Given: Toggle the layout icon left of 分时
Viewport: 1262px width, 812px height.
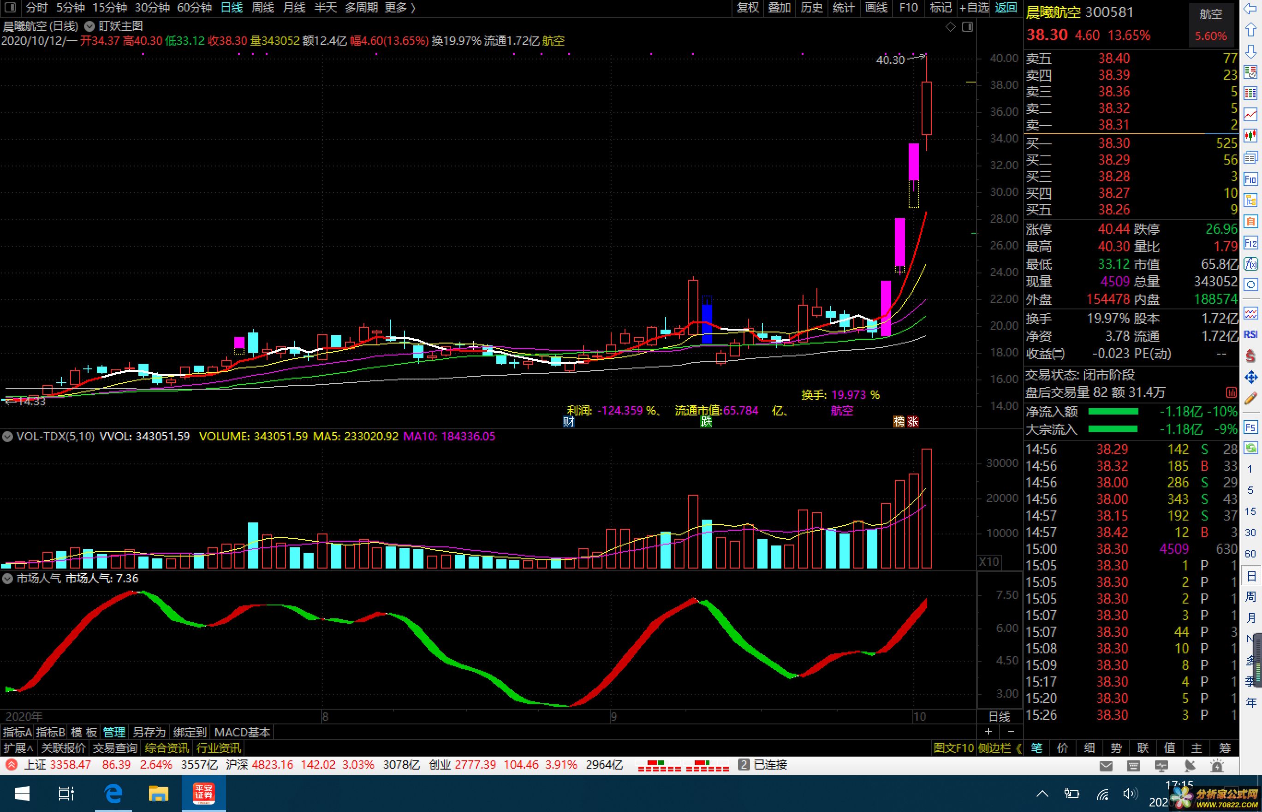Looking at the screenshot, I should click(x=11, y=7).
